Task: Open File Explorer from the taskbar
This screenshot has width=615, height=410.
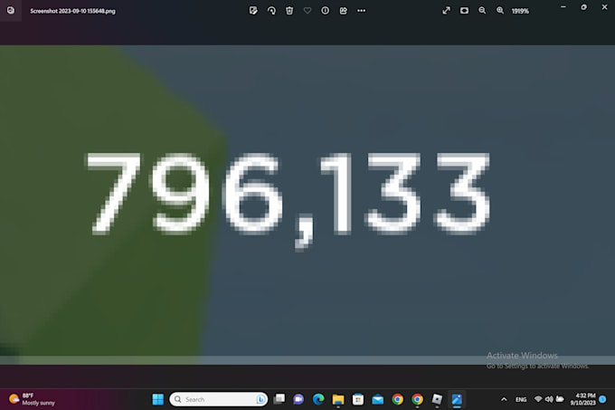Action: tap(338, 399)
